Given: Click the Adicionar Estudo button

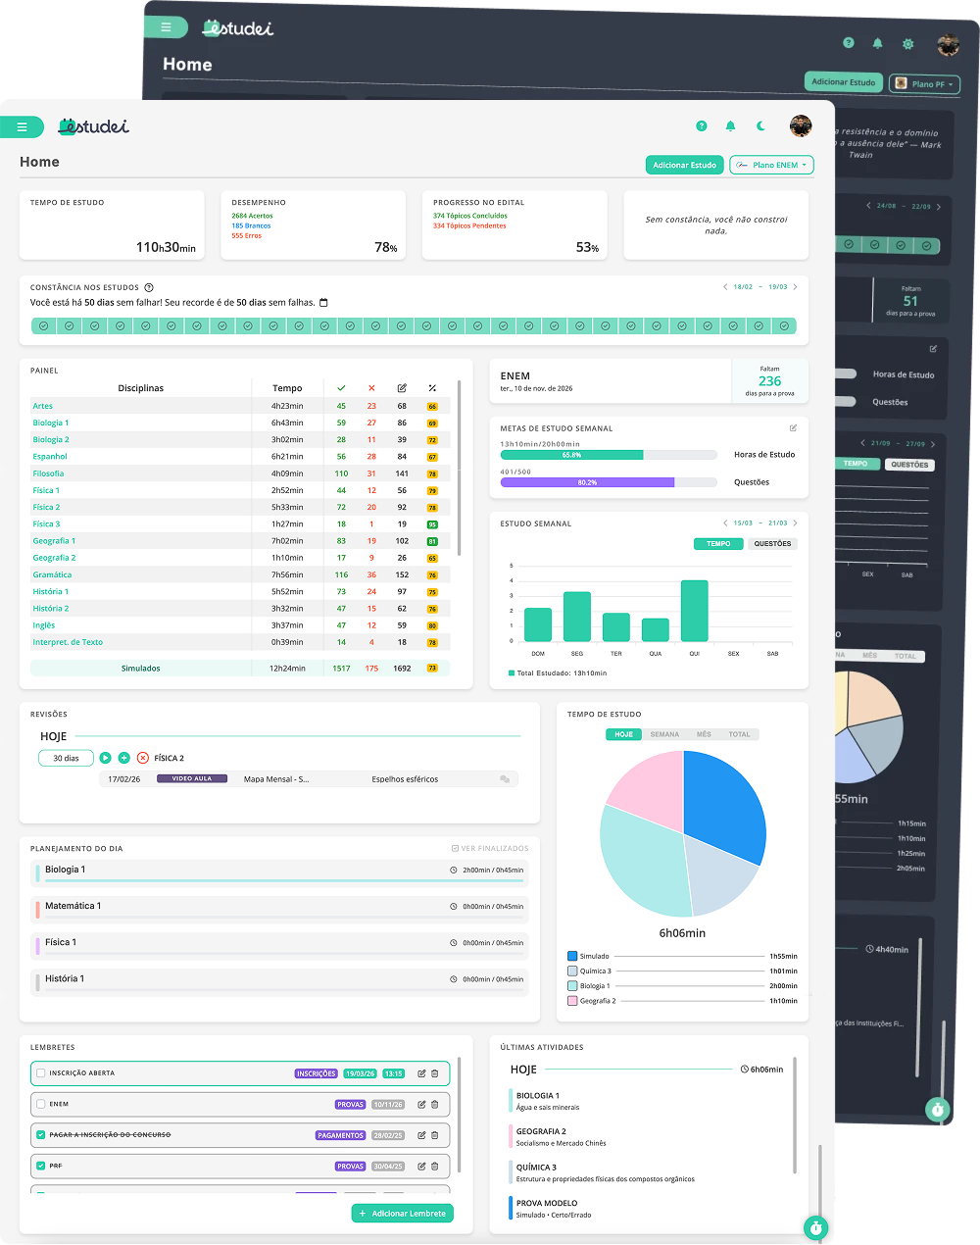Looking at the screenshot, I should coord(684,165).
